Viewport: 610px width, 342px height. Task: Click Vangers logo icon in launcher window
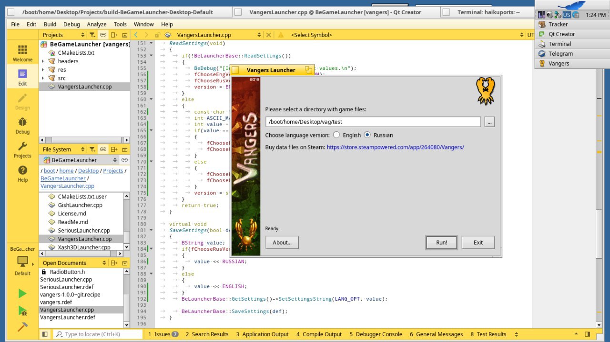[486, 91]
